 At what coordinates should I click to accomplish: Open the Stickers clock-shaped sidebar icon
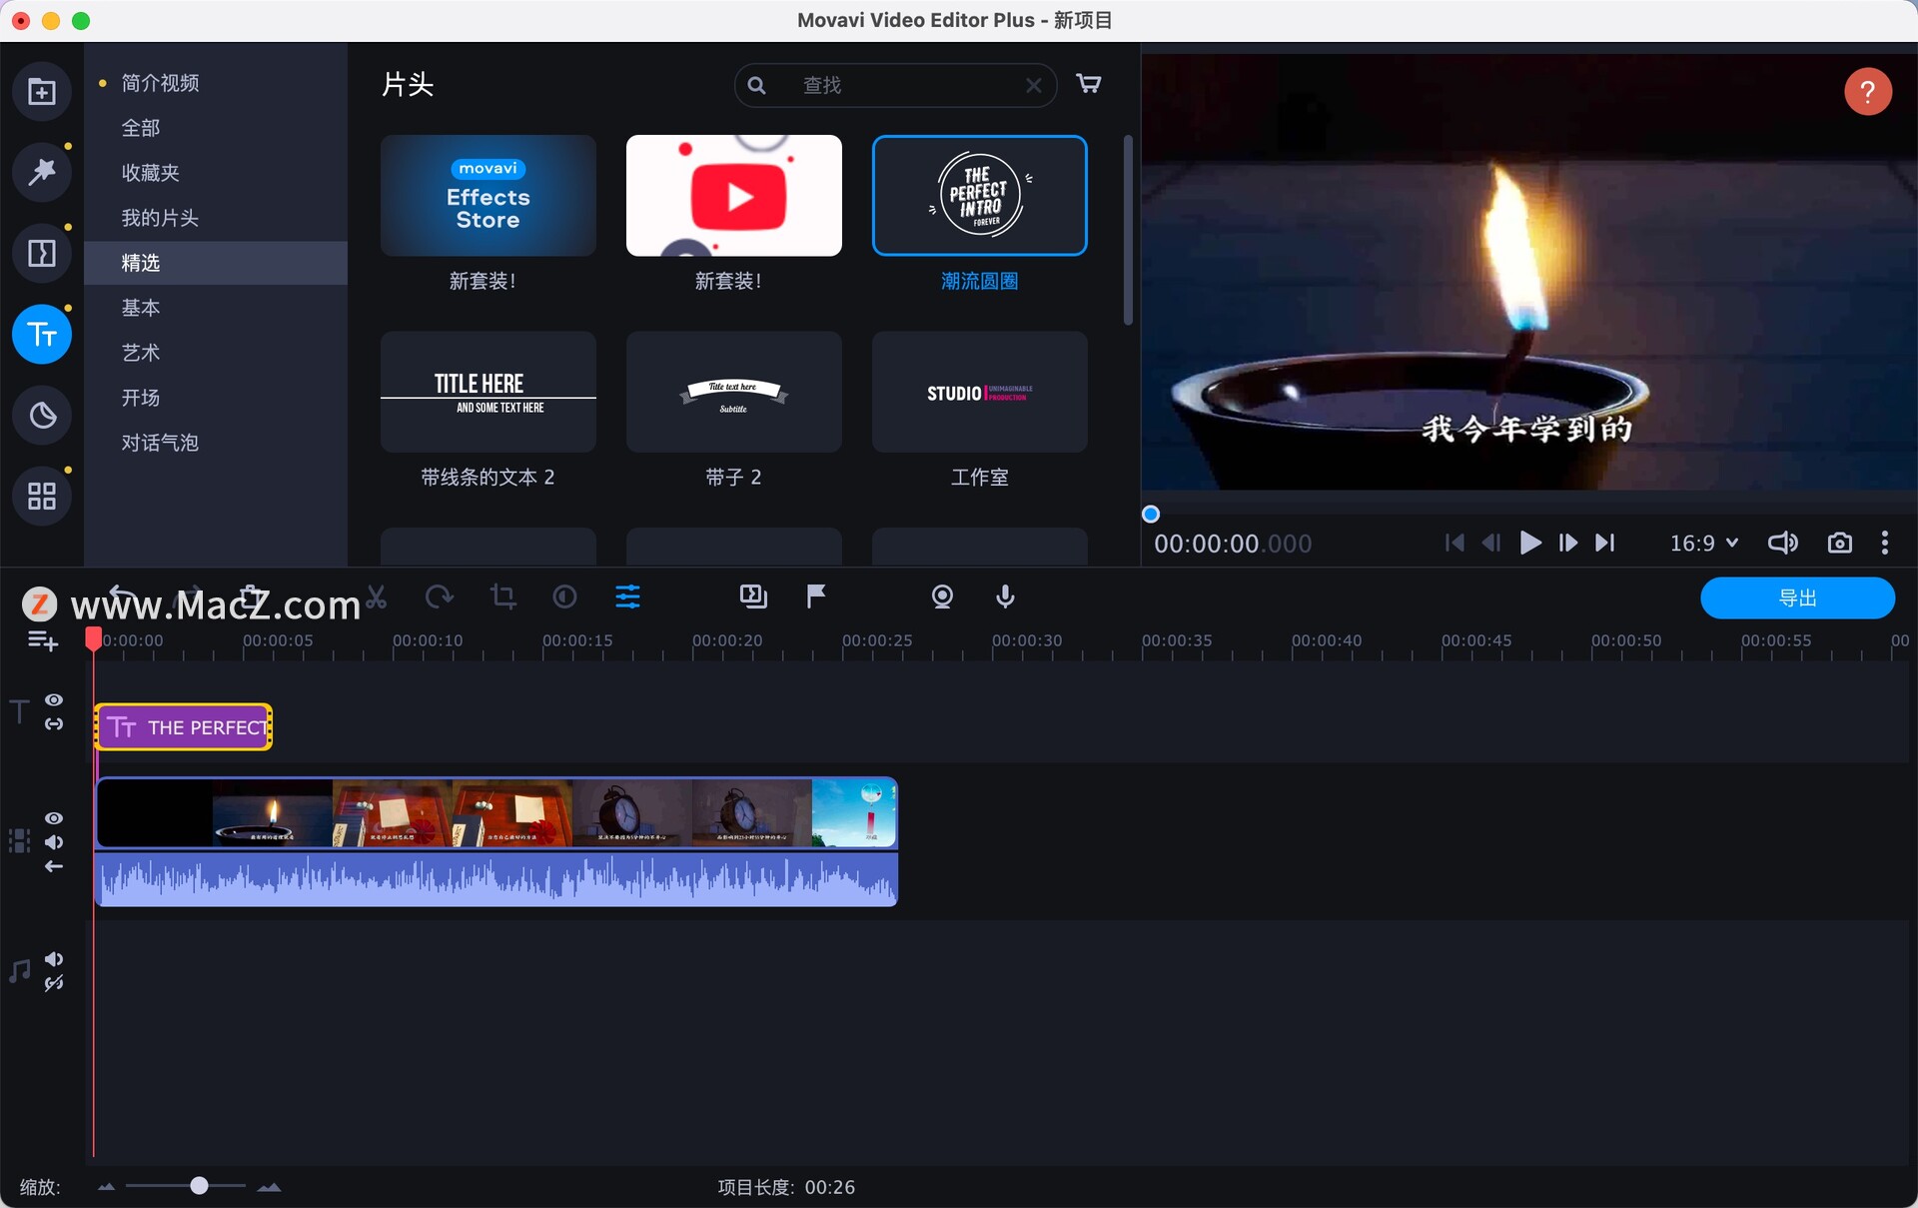pyautogui.click(x=41, y=415)
